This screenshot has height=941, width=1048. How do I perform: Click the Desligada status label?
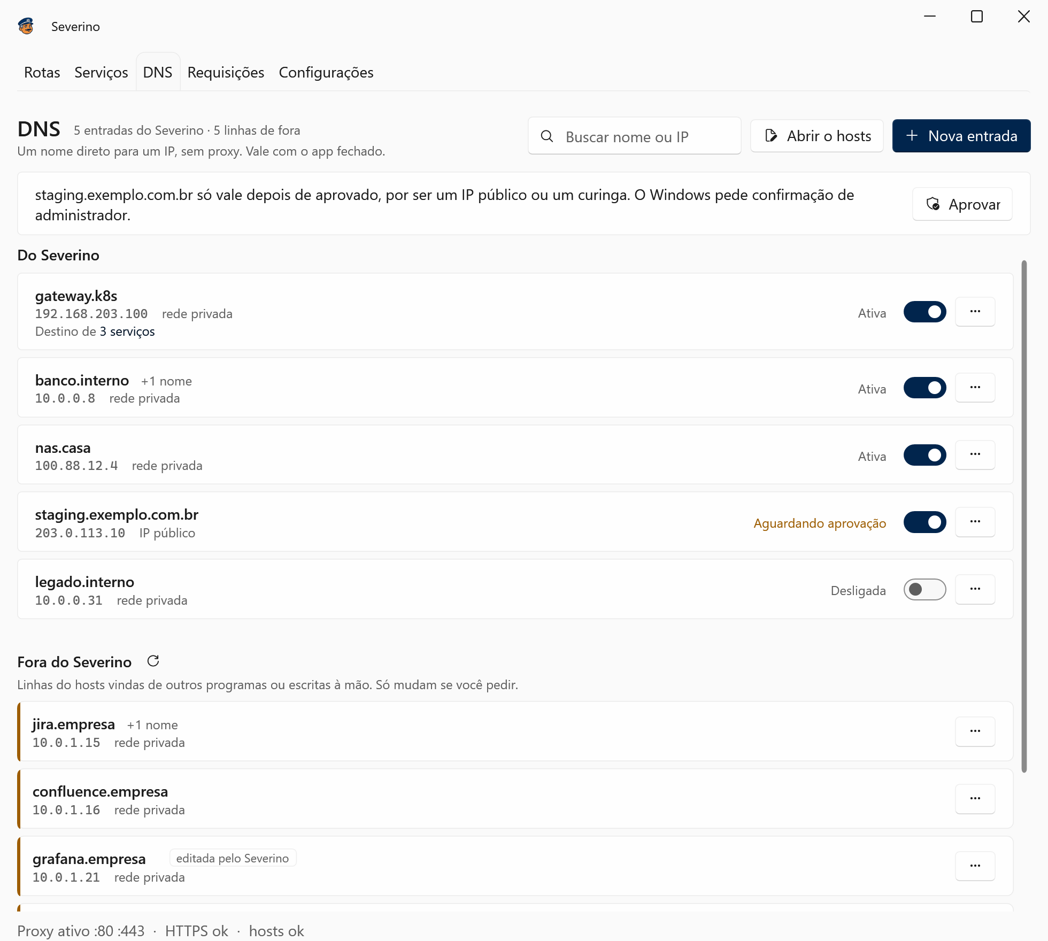(858, 590)
